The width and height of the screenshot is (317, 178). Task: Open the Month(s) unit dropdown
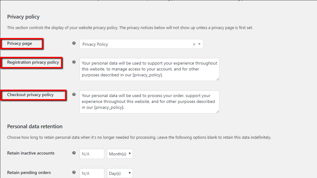119,154
